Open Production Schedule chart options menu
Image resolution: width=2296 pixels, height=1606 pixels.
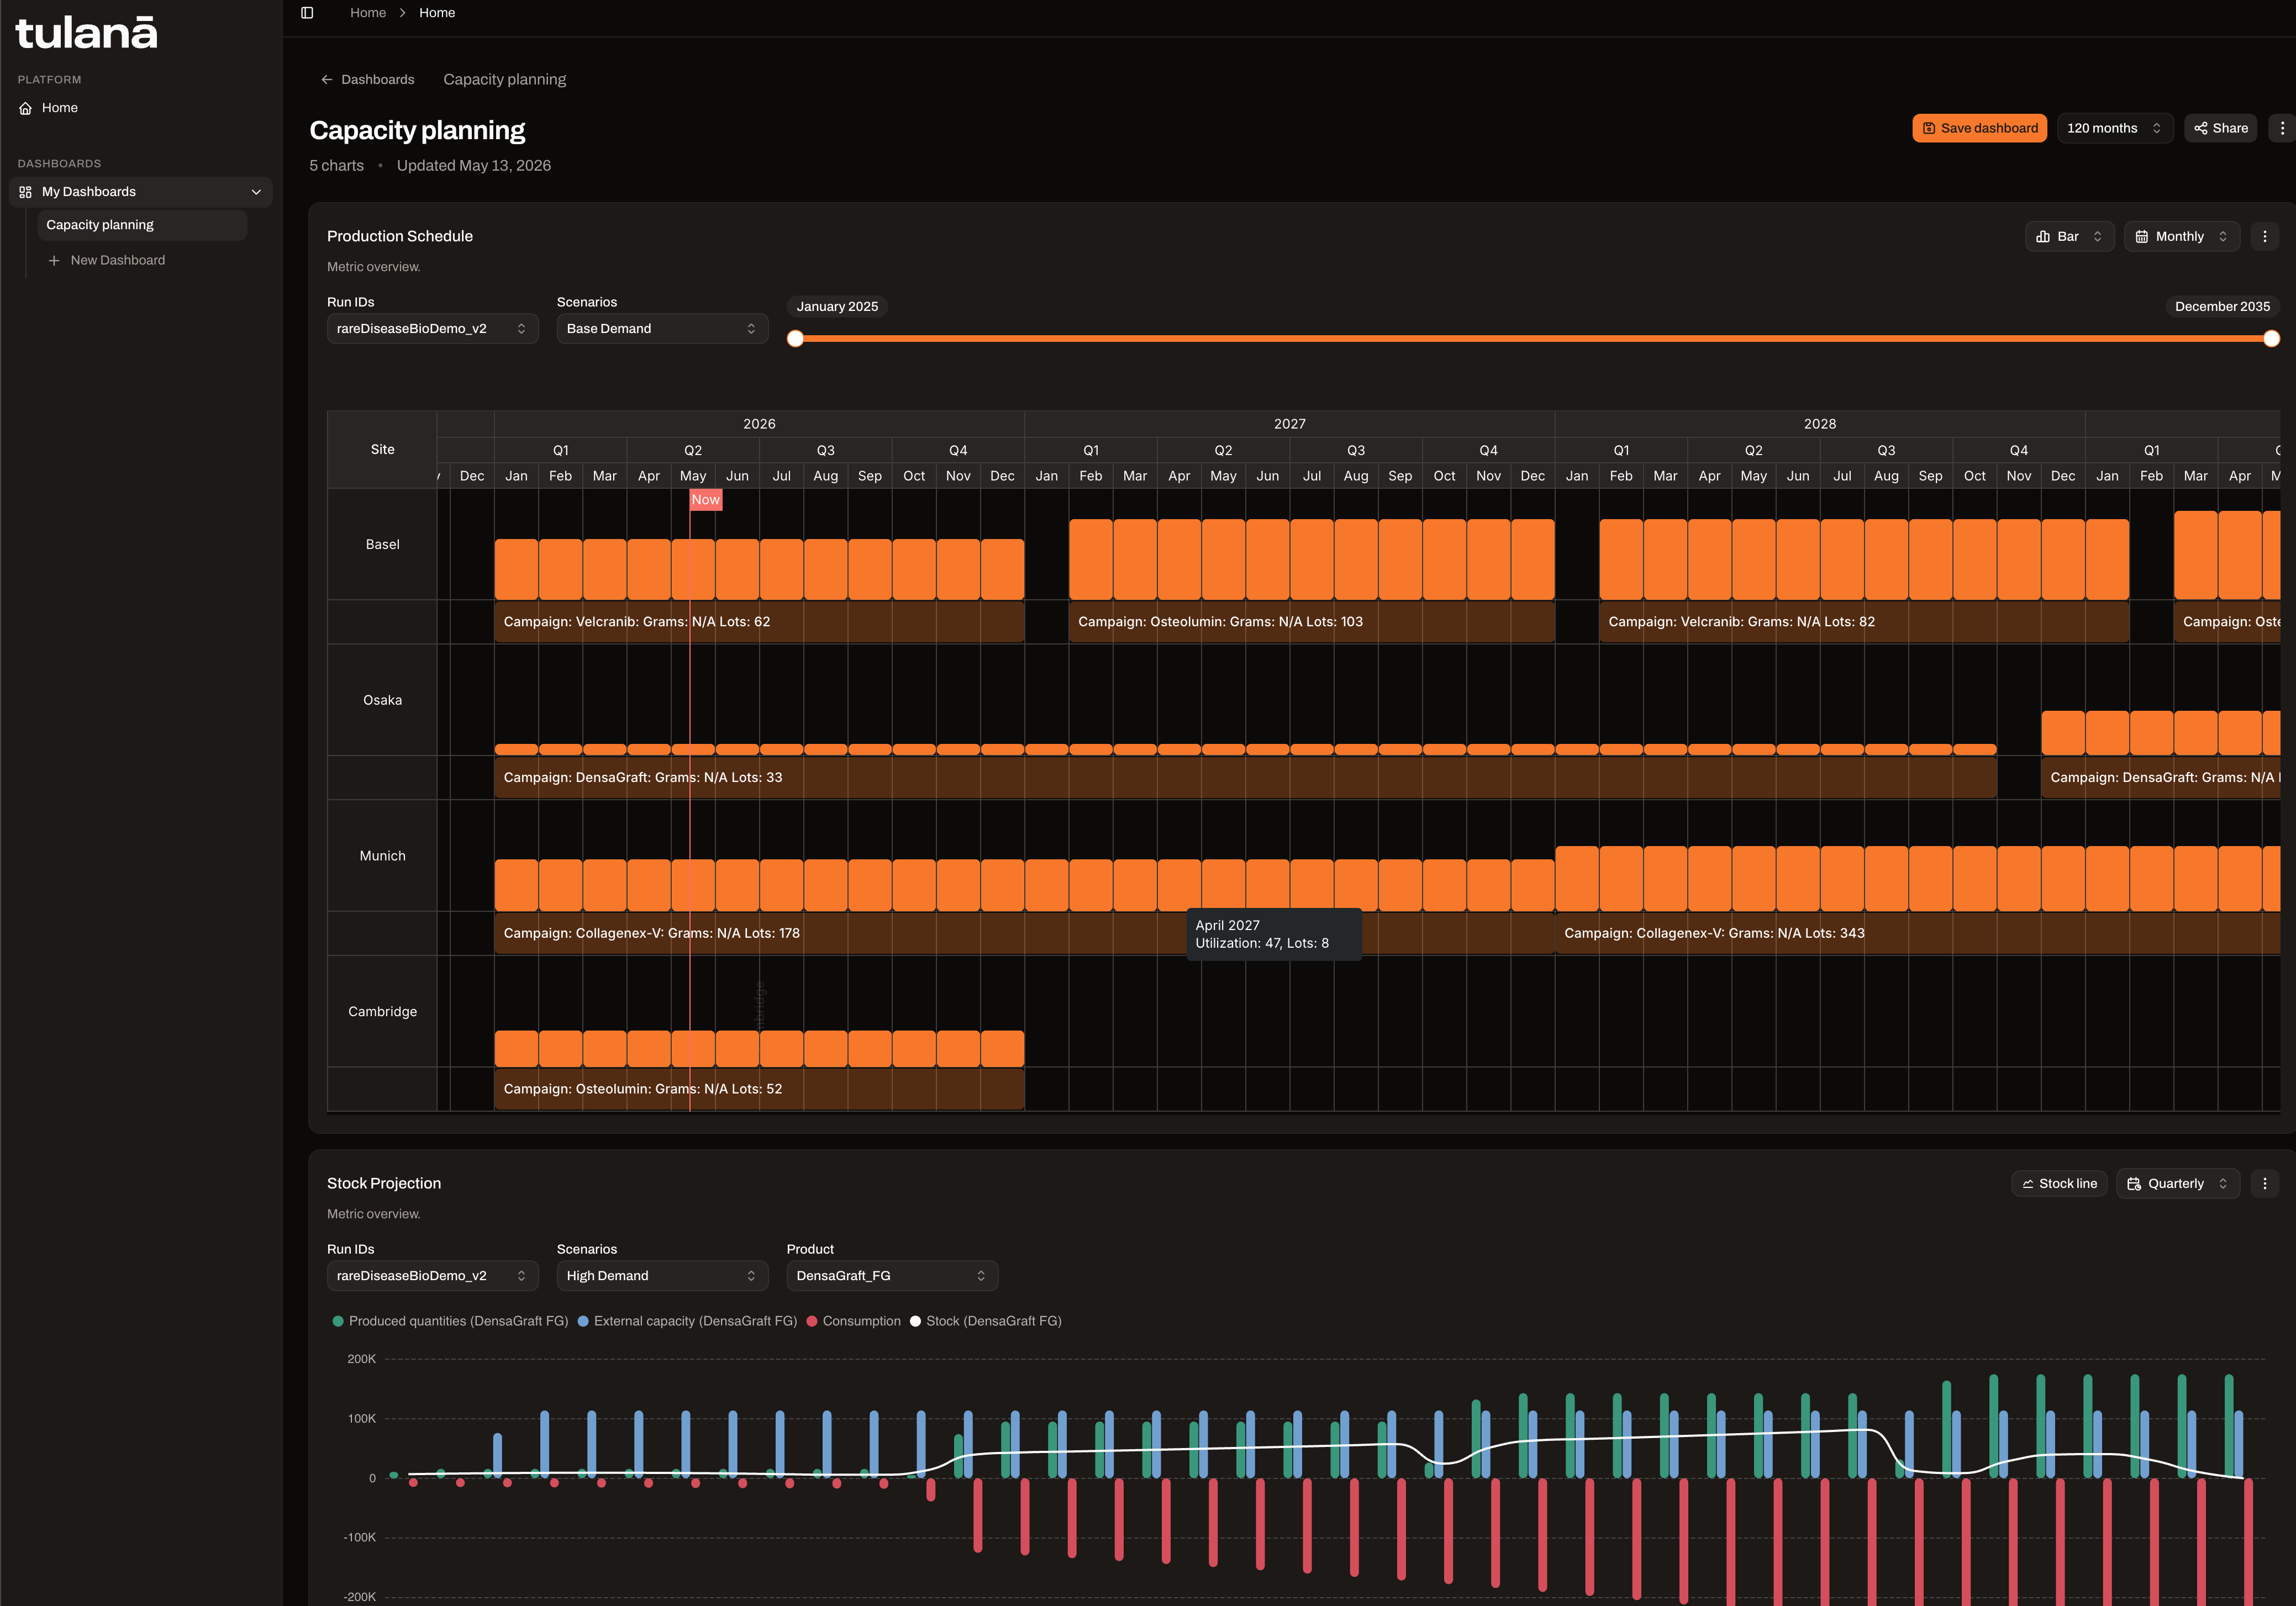pyautogui.click(x=2265, y=237)
